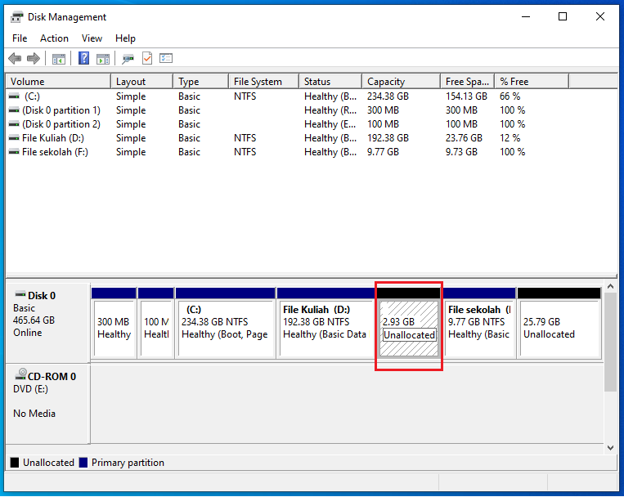
Task: Click the checklist icon in the toolbar
Action: pyautogui.click(x=166, y=59)
